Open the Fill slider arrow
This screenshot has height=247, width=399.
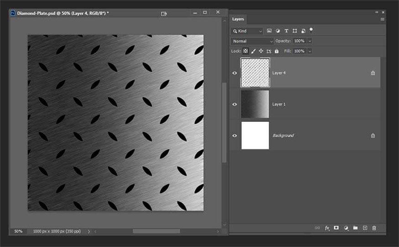tap(310, 51)
